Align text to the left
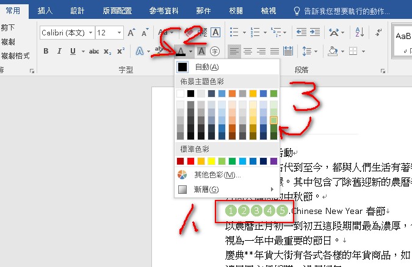Image resolution: width=412 pixels, height=267 pixels. click(x=234, y=51)
